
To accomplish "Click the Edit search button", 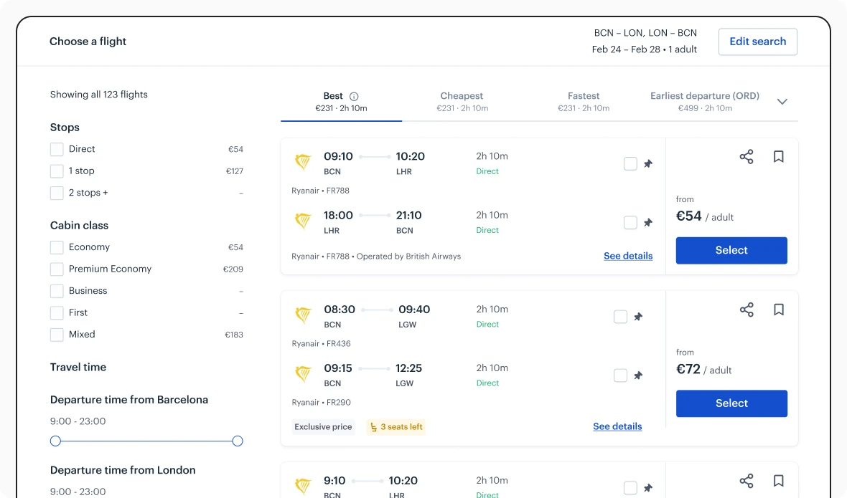I will [x=757, y=42].
